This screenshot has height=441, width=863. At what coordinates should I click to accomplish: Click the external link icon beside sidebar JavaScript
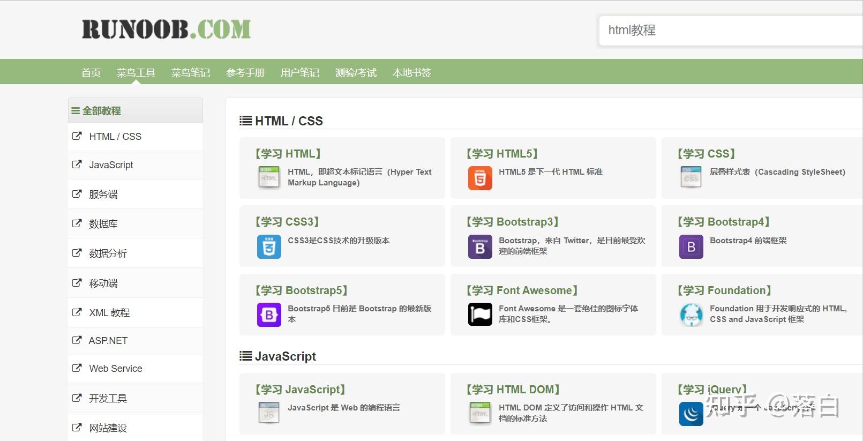pos(77,165)
